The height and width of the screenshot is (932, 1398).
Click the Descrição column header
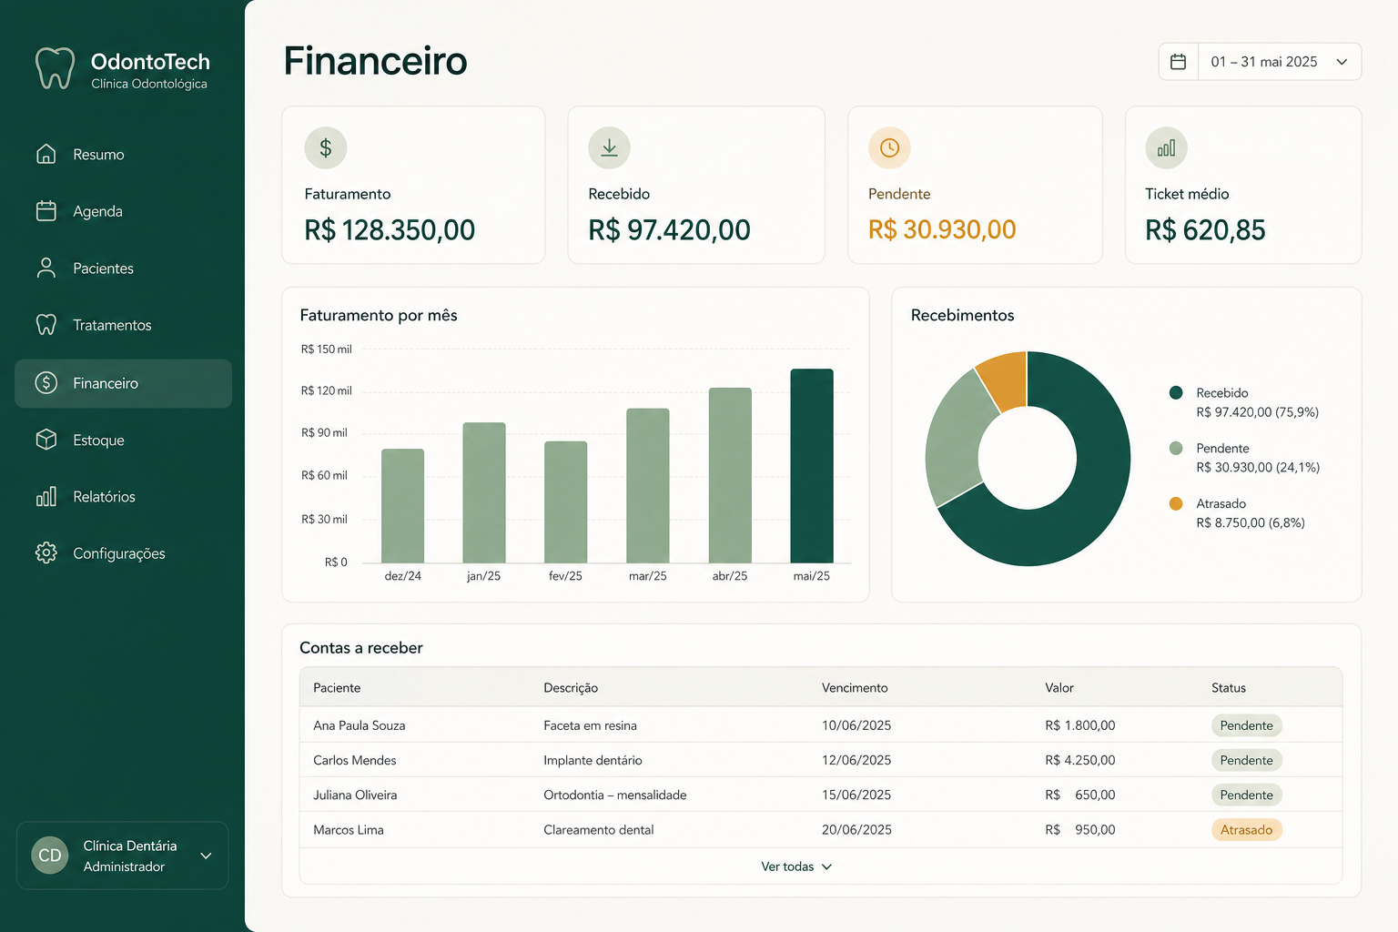571,688
